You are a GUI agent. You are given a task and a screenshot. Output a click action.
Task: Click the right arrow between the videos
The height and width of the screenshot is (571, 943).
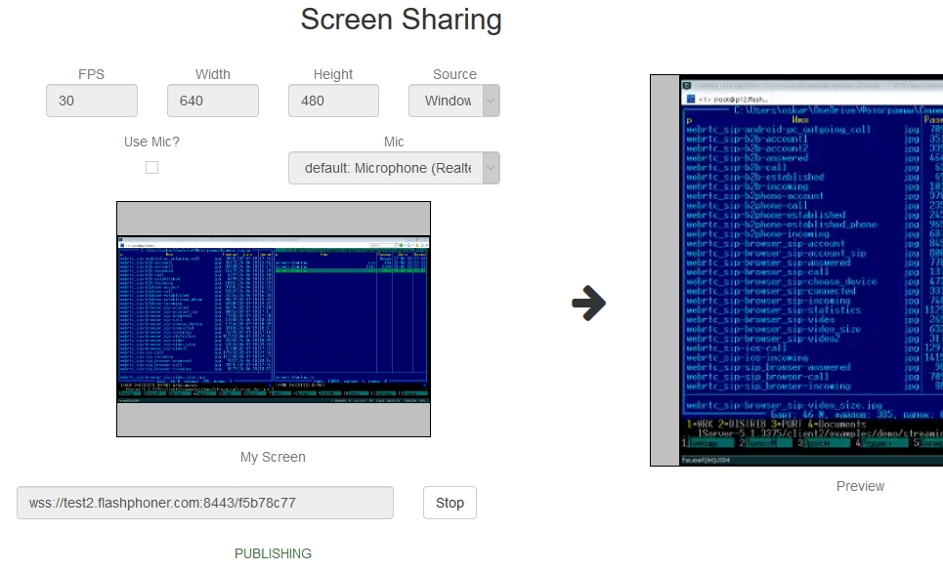pyautogui.click(x=588, y=304)
